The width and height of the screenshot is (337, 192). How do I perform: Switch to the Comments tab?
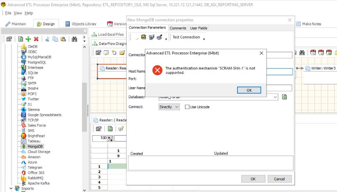(178, 28)
